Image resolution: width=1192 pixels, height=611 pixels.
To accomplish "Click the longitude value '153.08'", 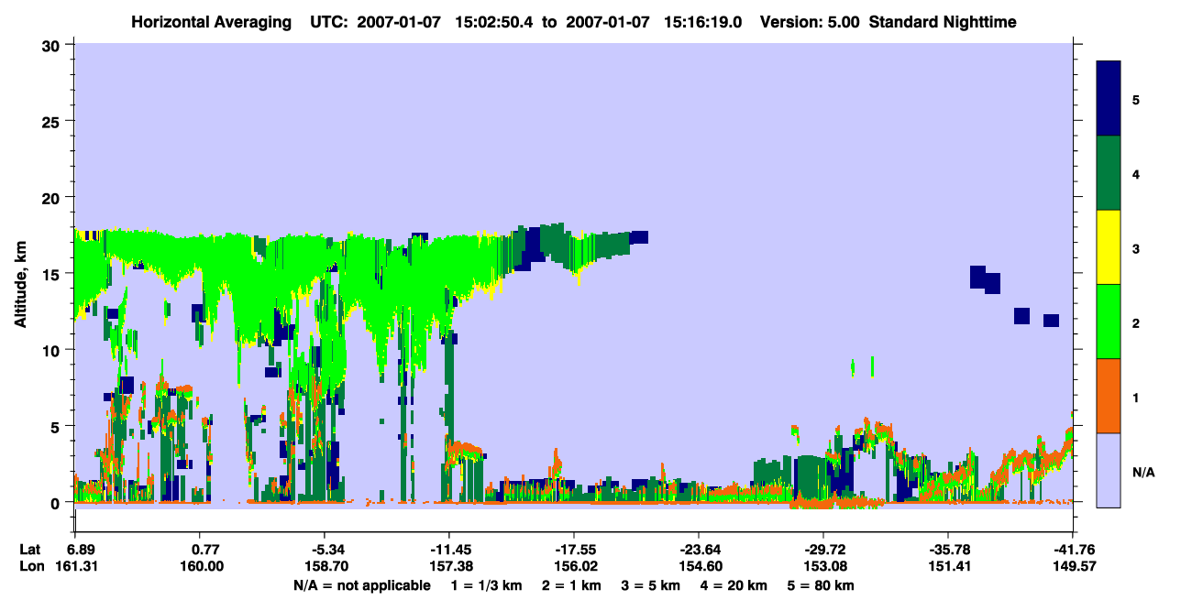I will pyautogui.click(x=823, y=566).
